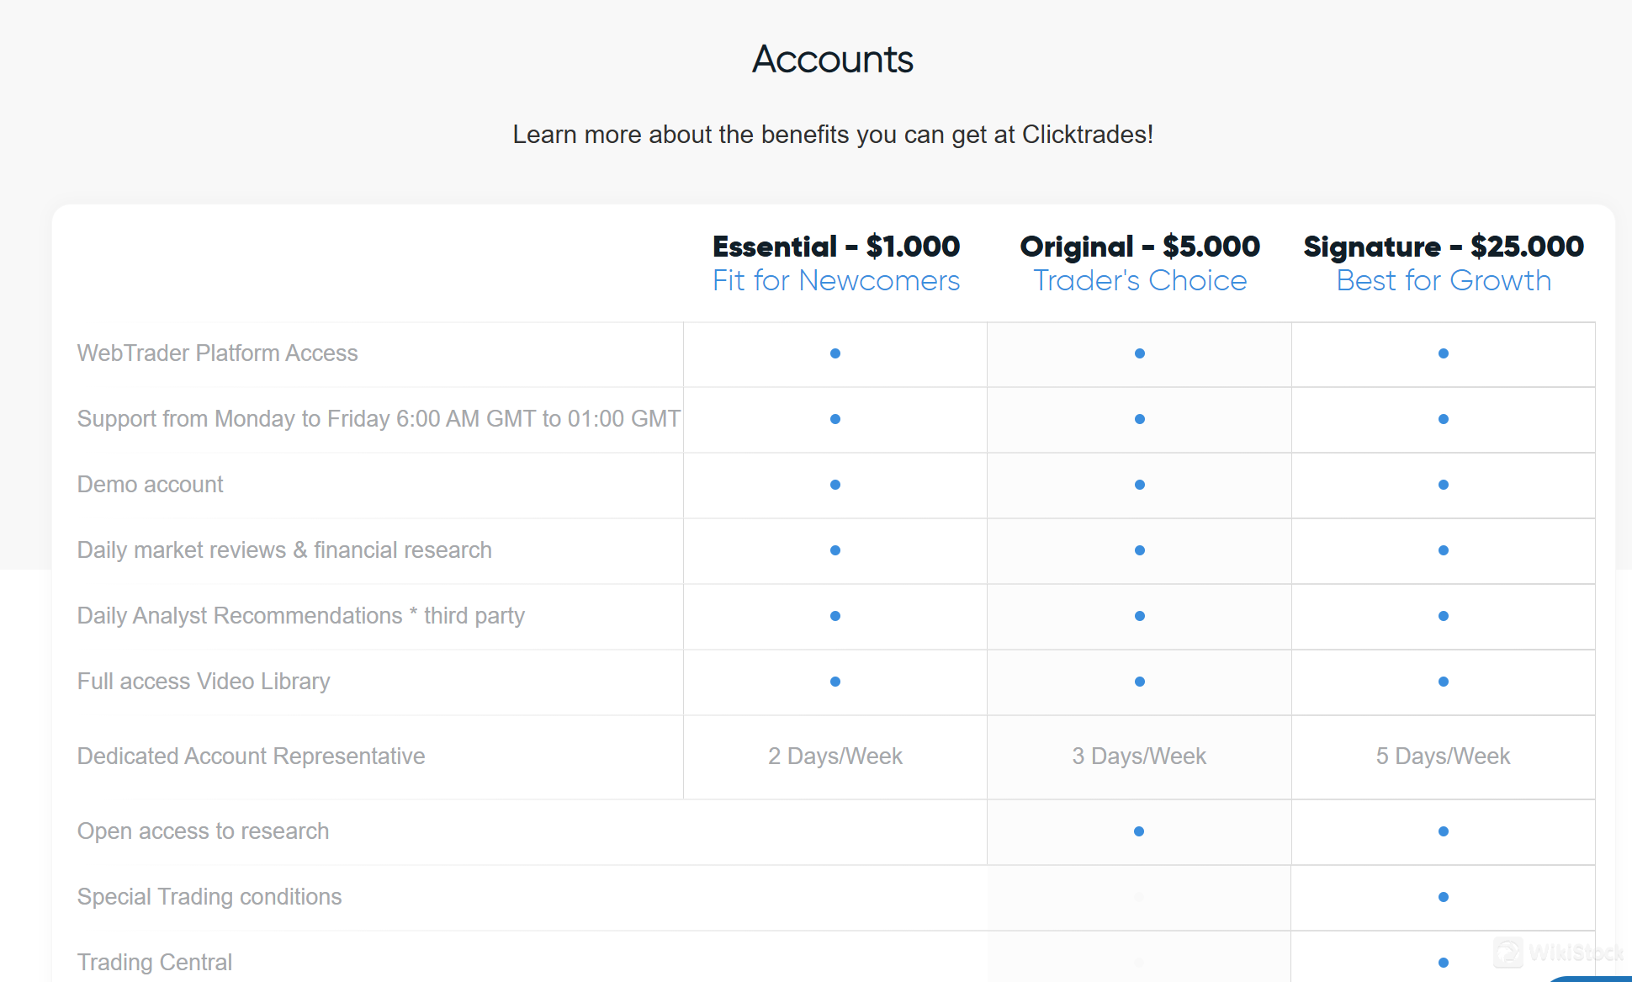Screen dimensions: 1632x982
Task: Click the '2 Days/Week' Essential cell
Action: click(x=835, y=756)
